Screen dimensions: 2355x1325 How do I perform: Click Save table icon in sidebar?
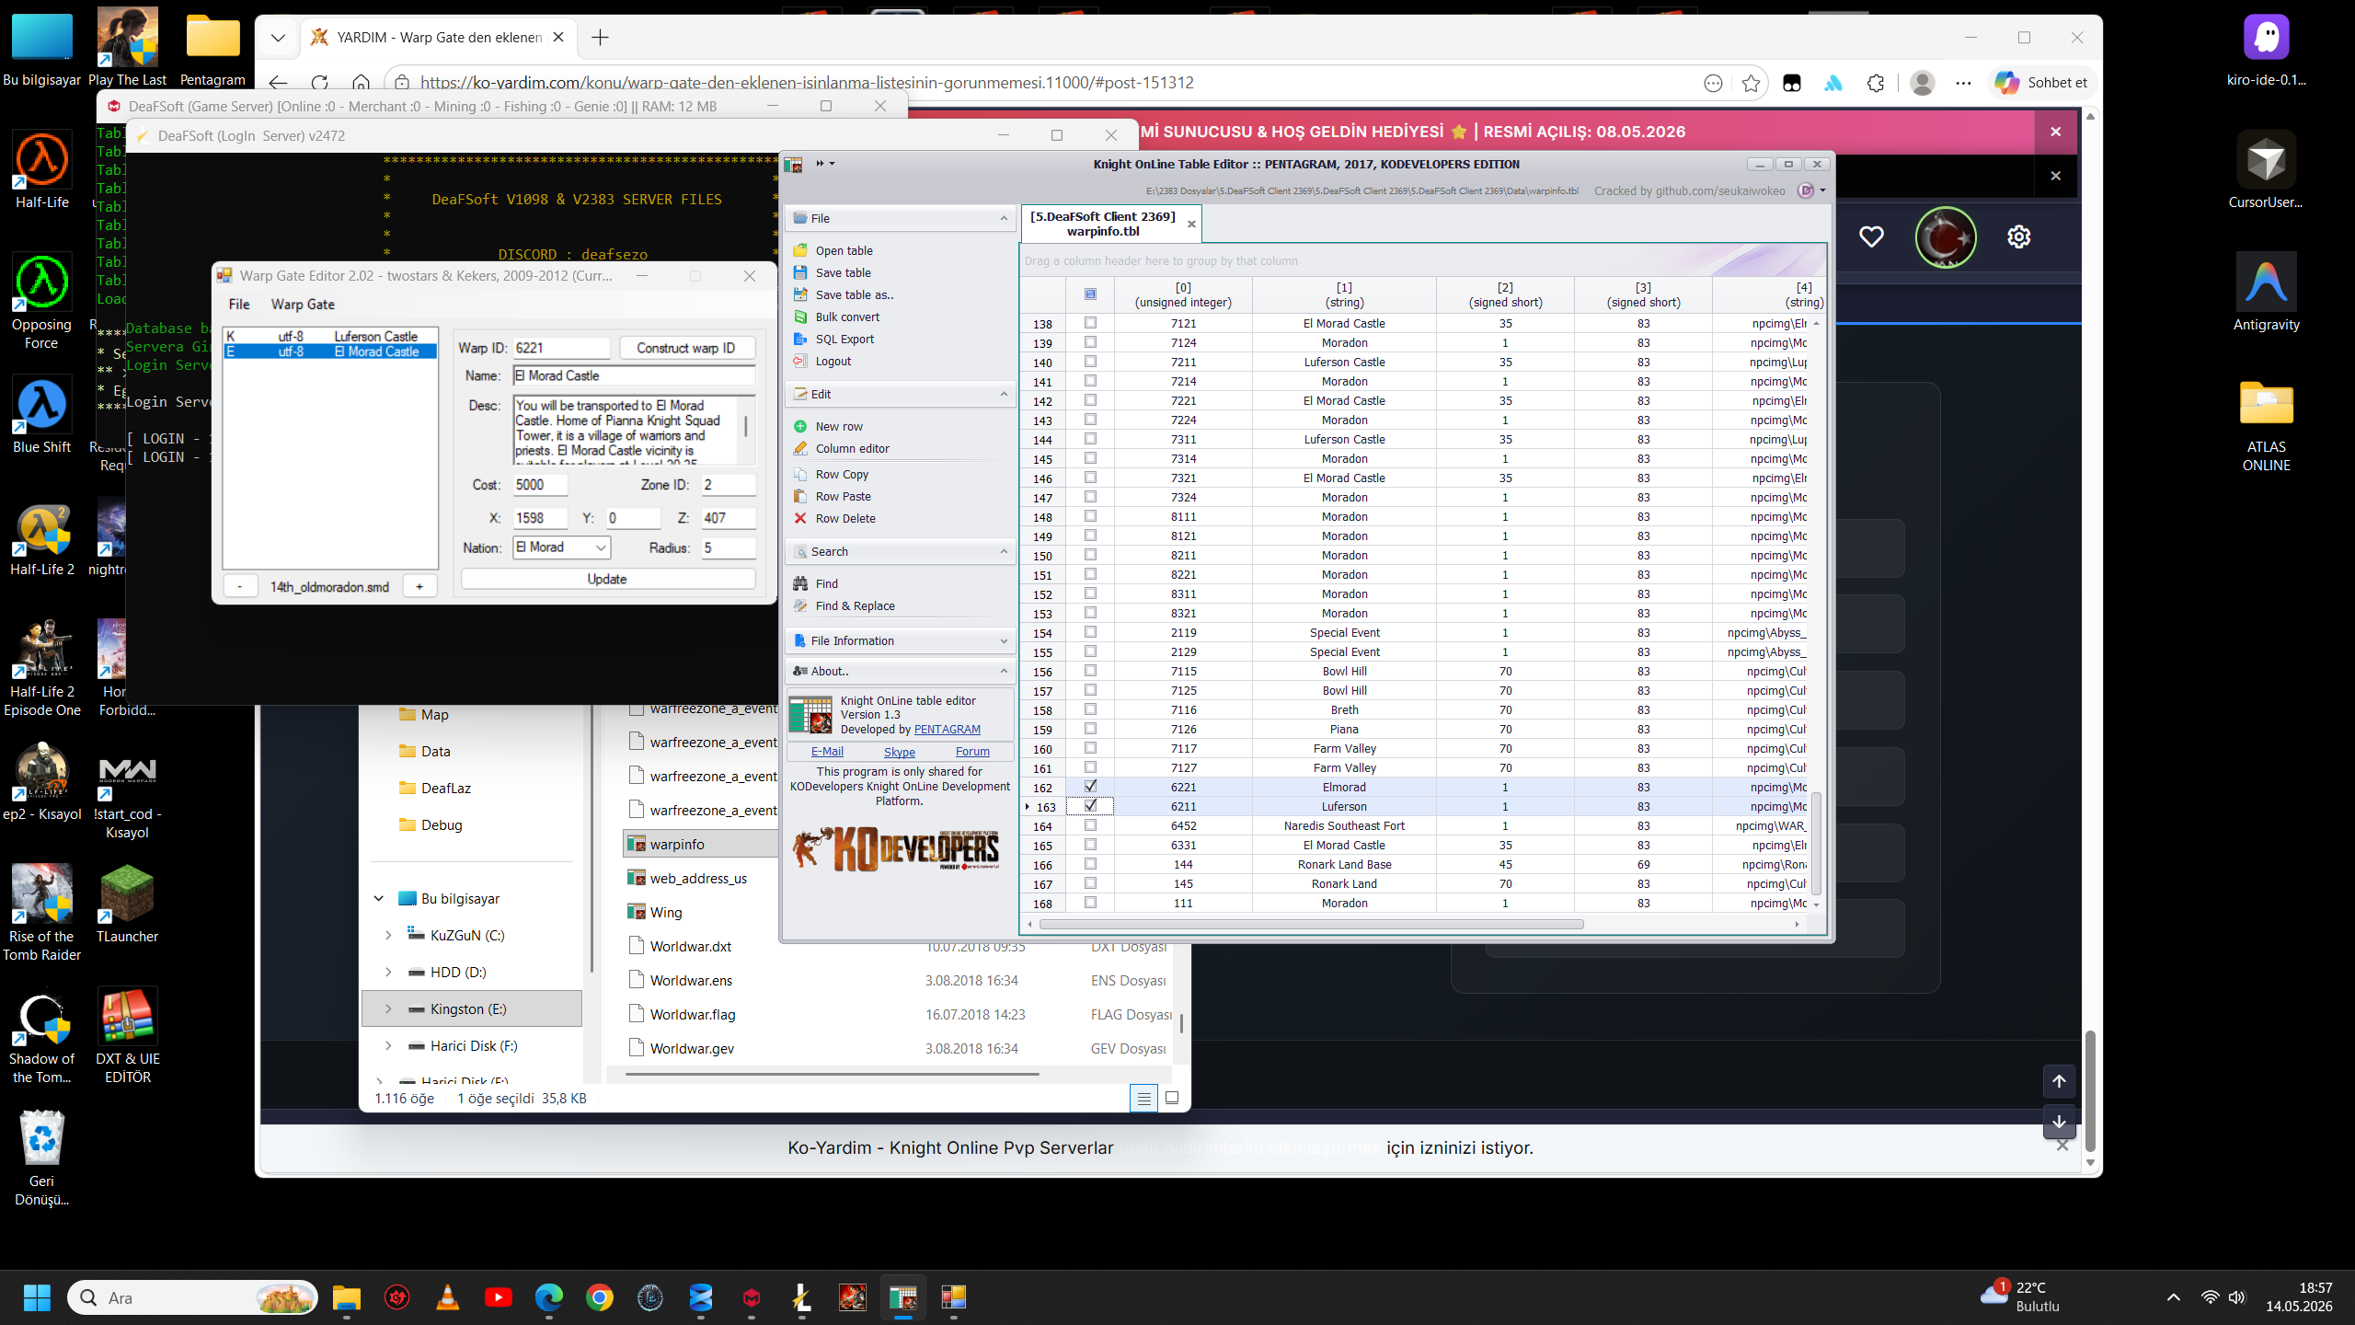click(x=800, y=272)
